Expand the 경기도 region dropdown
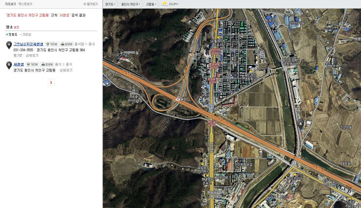 coord(110,4)
